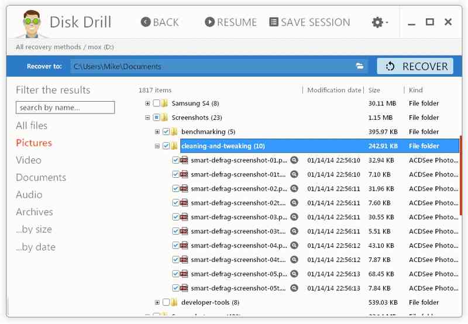Viewport: 468px width, 324px height.
Task: Click file type icon of smart-defrag-screenshot-01.p...
Action: (184, 160)
